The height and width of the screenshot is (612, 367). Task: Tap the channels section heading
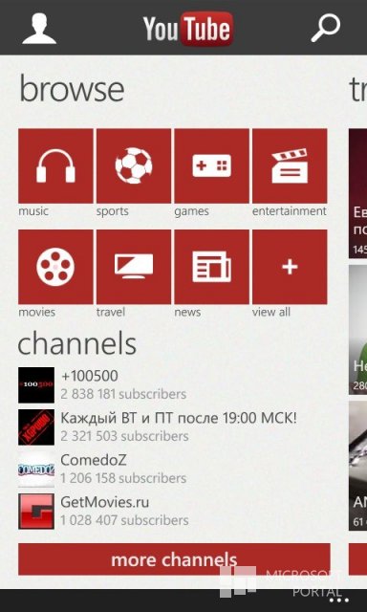click(x=77, y=343)
